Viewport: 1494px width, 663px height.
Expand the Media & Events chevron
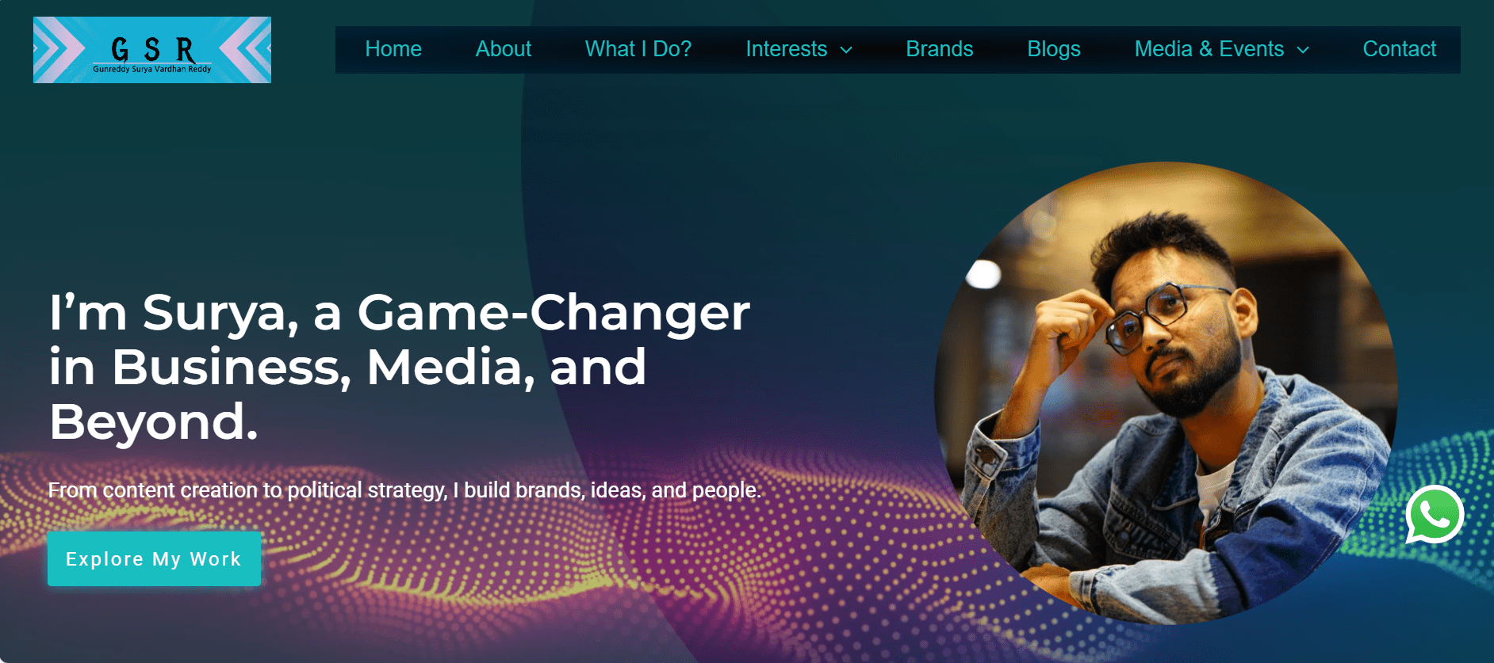click(1303, 50)
